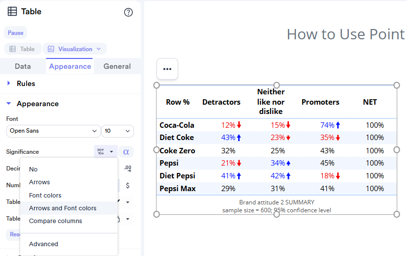This screenshot has height=256, width=407.
Task: Click the significance arrows icon button
Action: point(101,151)
